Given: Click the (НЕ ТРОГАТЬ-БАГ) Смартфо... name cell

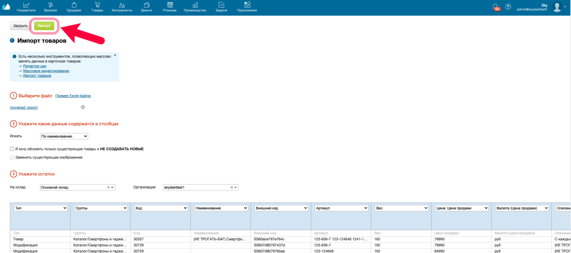Looking at the screenshot, I should pyautogui.click(x=221, y=239).
